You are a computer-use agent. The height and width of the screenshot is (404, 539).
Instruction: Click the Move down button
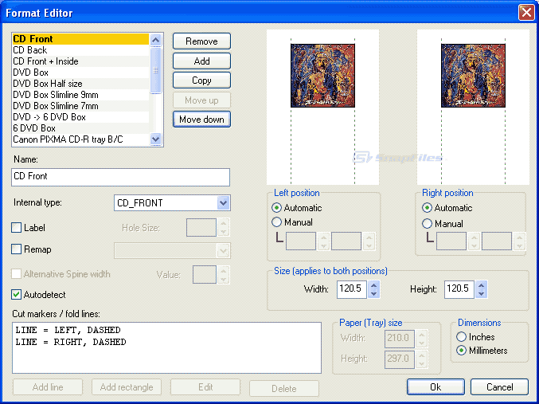pyautogui.click(x=201, y=120)
